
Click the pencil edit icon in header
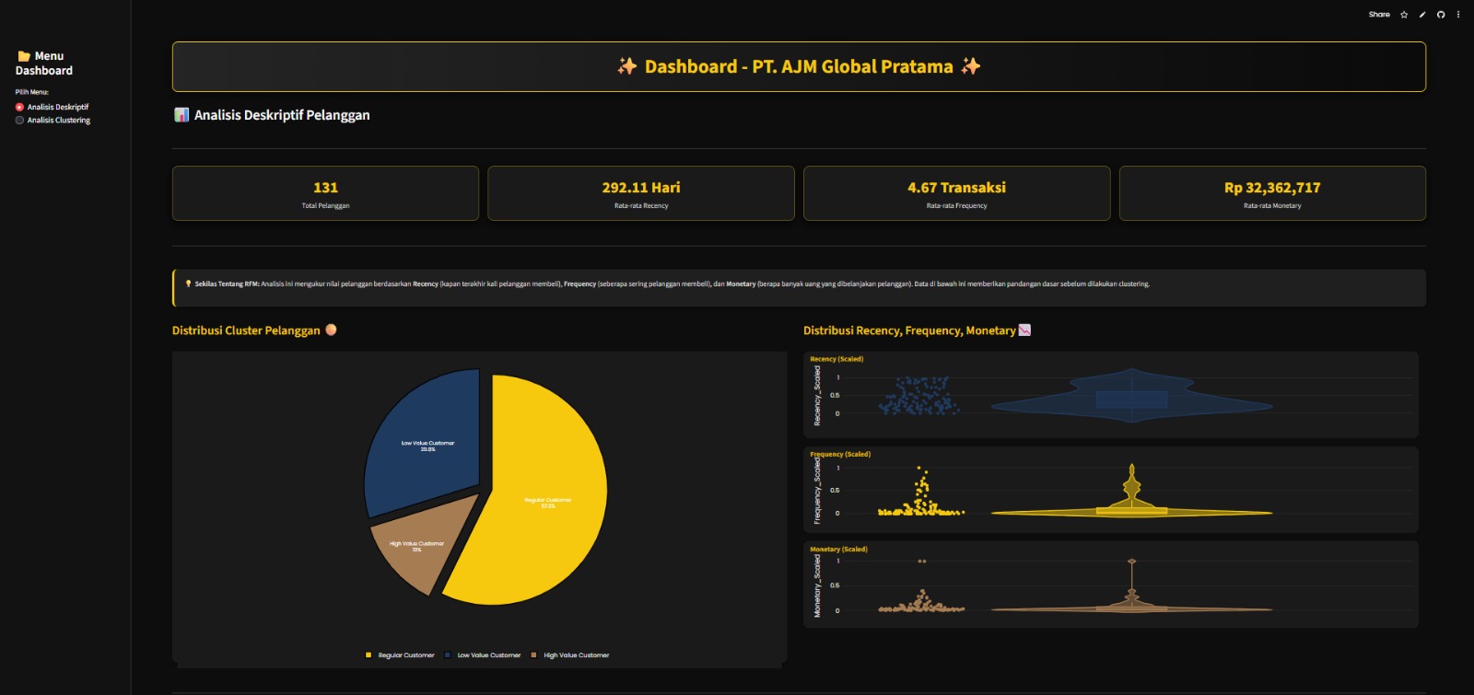[x=1422, y=15]
